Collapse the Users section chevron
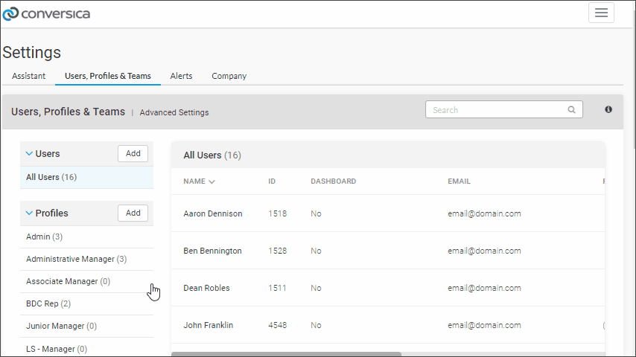 (x=29, y=153)
